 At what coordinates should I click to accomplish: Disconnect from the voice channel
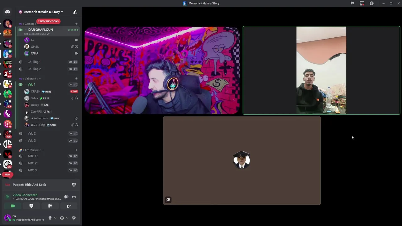[74, 197]
